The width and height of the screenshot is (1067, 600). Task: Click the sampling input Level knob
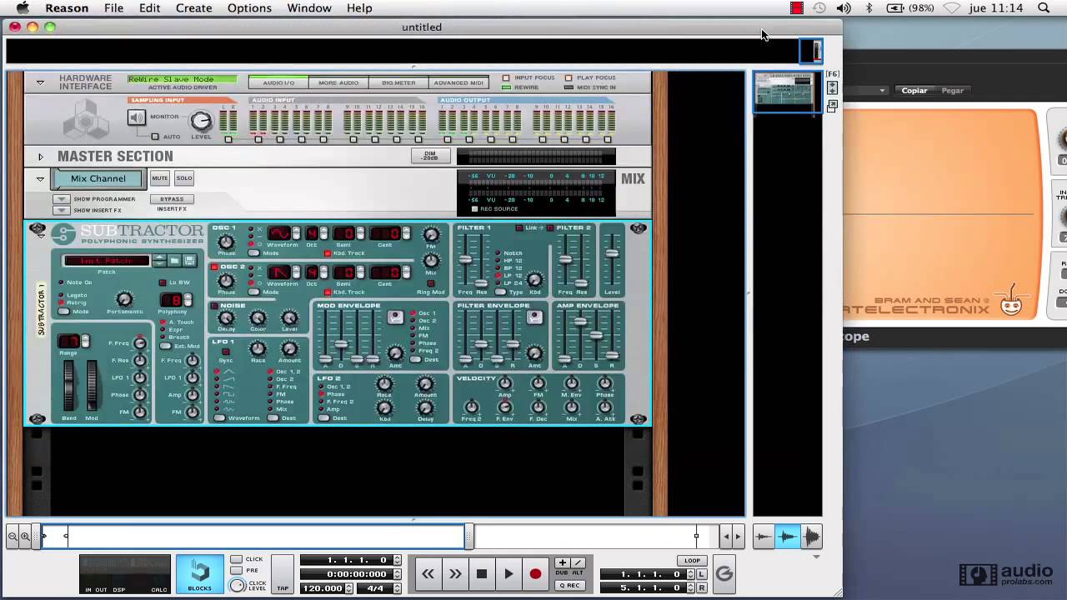point(201,121)
